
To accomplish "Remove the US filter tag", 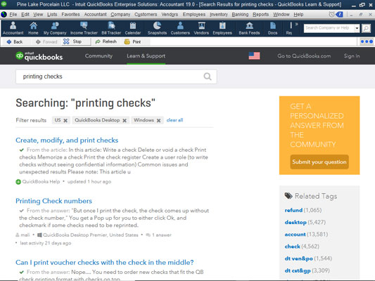I will click(x=65, y=120).
